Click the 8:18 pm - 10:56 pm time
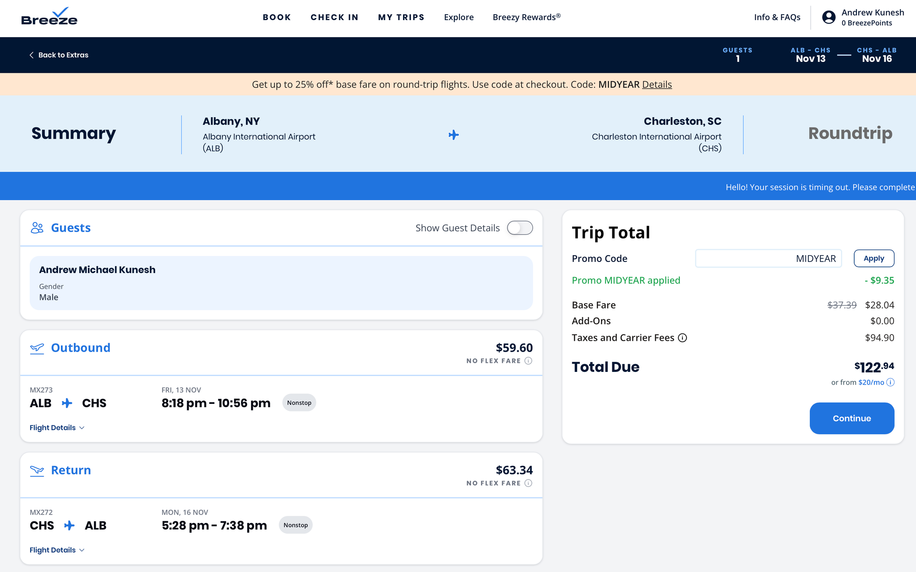This screenshot has width=916, height=572. [216, 403]
